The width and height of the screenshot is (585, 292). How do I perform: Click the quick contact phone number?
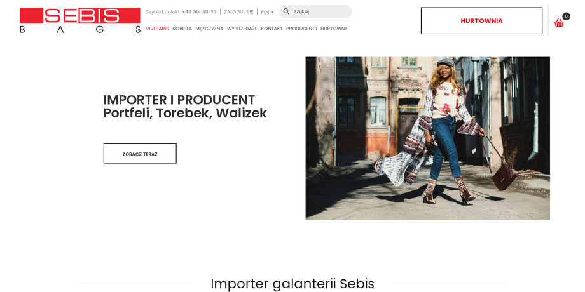pyautogui.click(x=199, y=12)
